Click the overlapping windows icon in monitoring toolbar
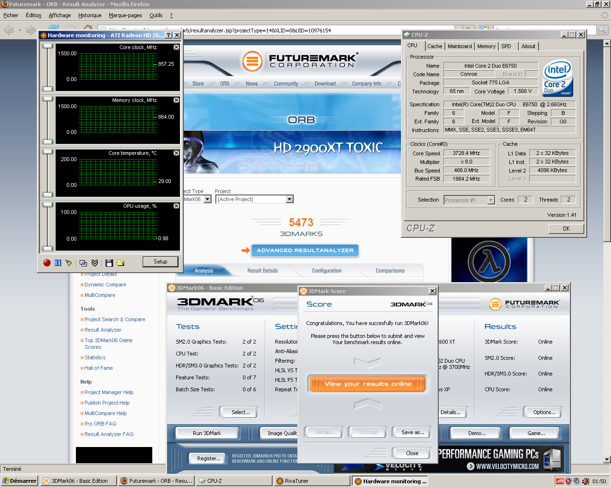This screenshot has height=488, width=611. click(84, 263)
